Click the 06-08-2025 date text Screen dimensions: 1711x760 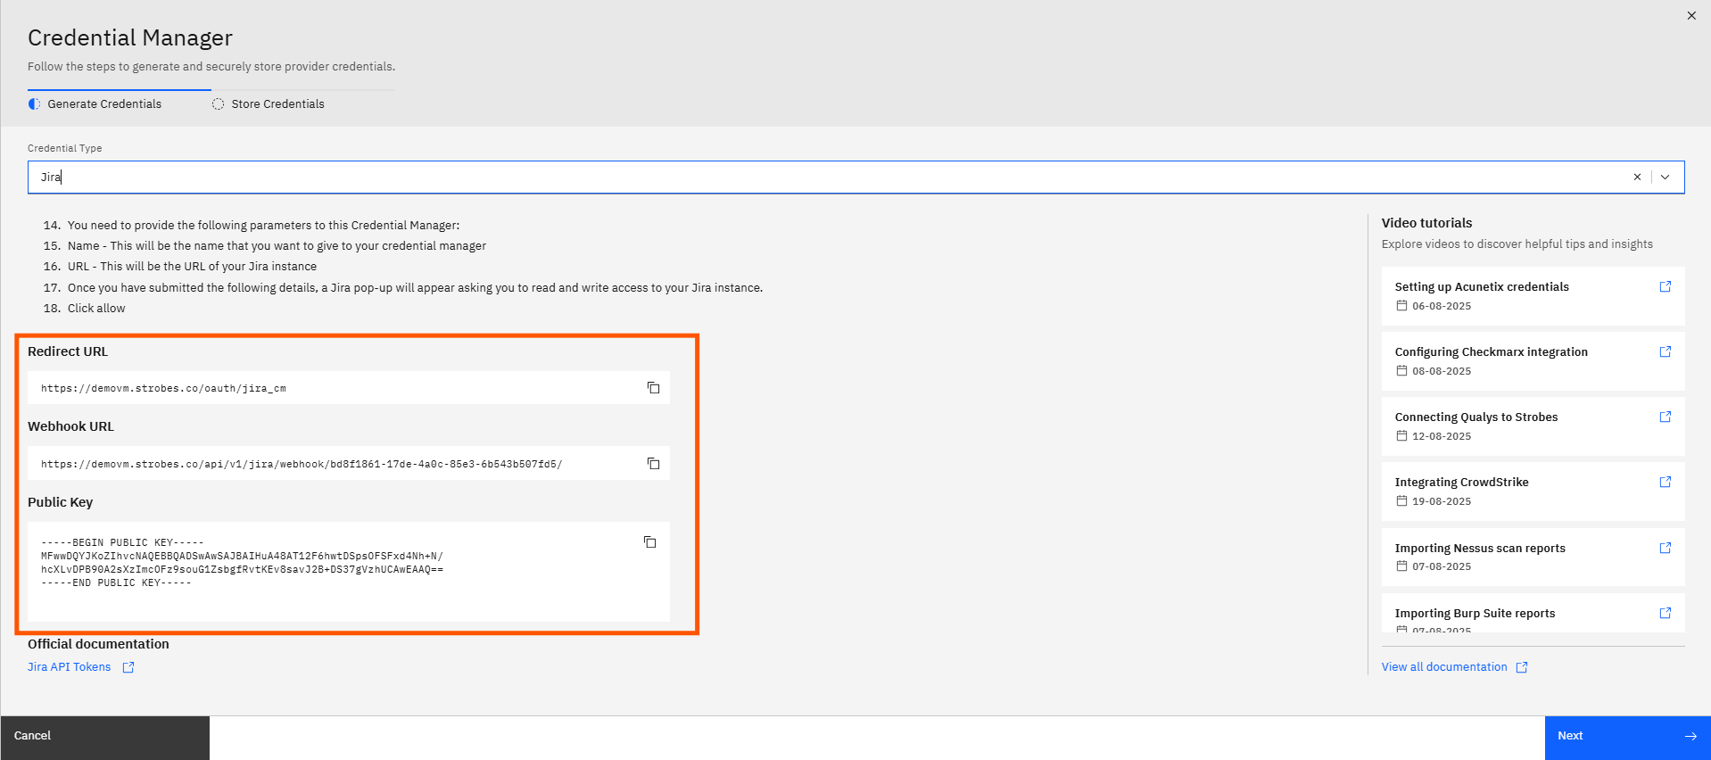1442,306
